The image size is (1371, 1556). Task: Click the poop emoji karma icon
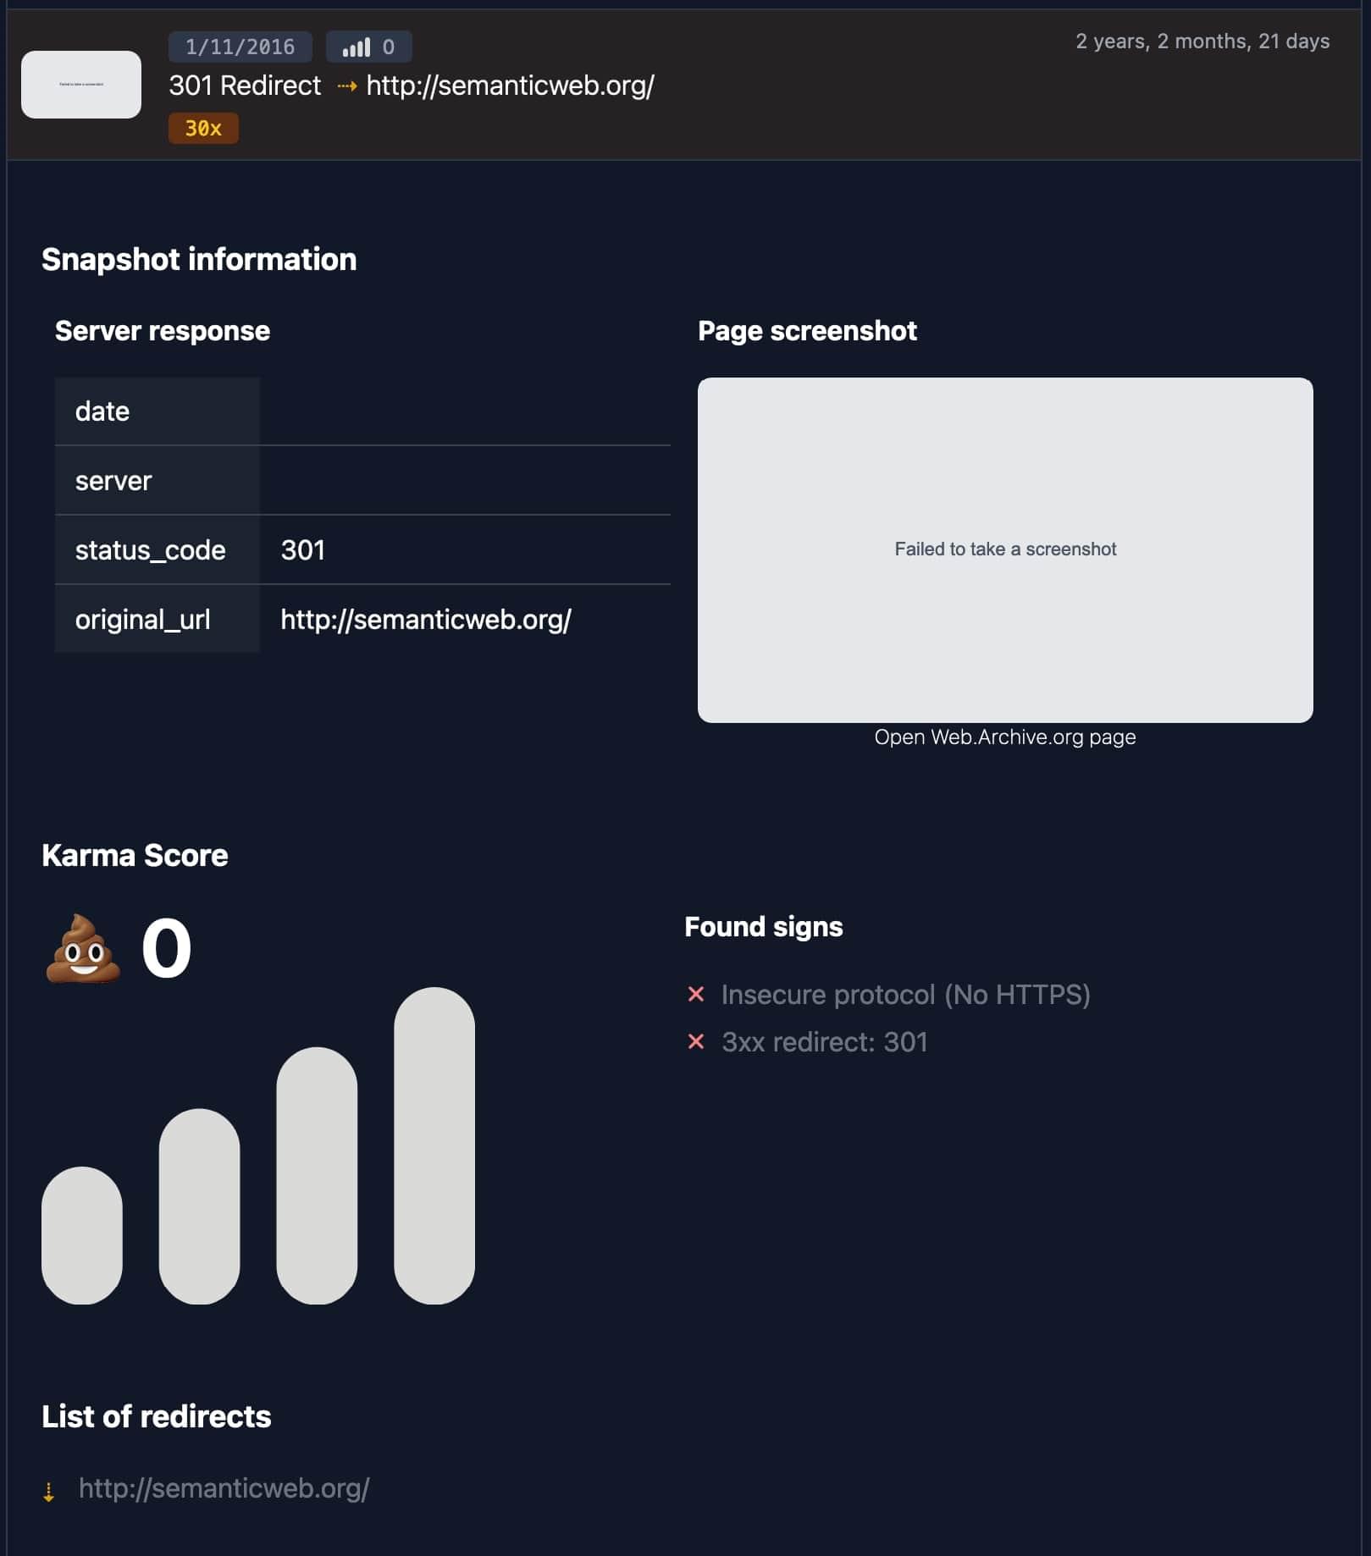82,948
